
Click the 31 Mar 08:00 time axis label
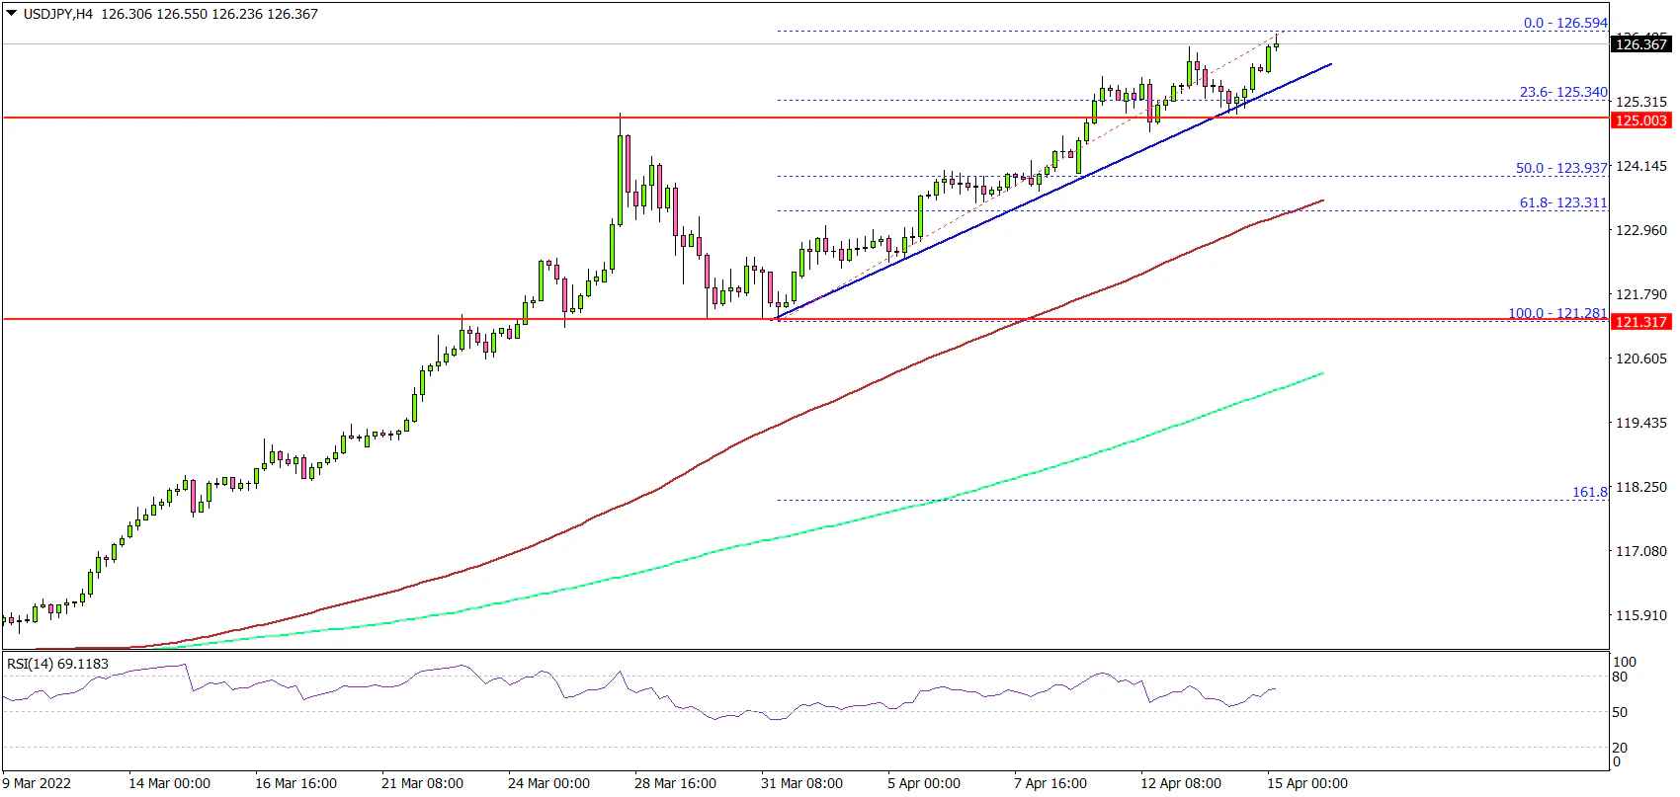801,783
